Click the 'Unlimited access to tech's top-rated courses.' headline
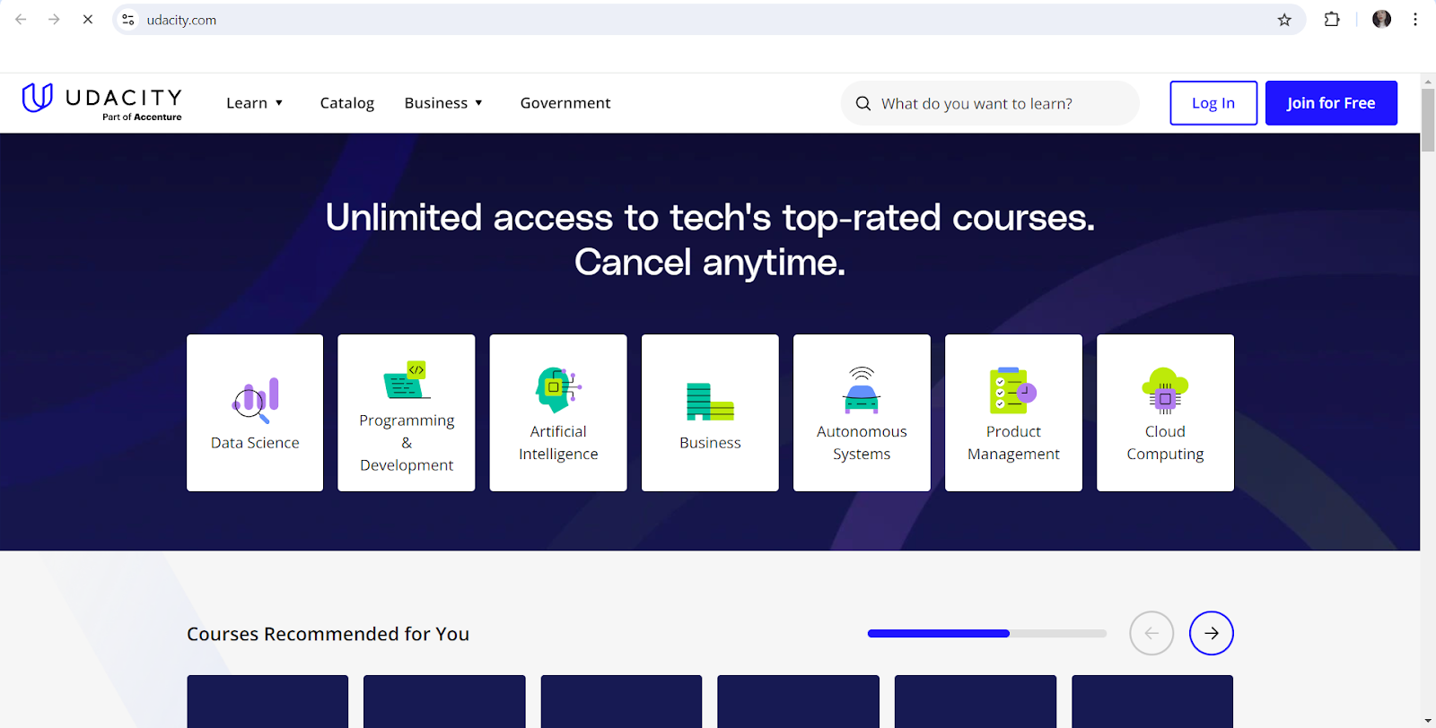This screenshot has width=1436, height=728. coord(710,217)
